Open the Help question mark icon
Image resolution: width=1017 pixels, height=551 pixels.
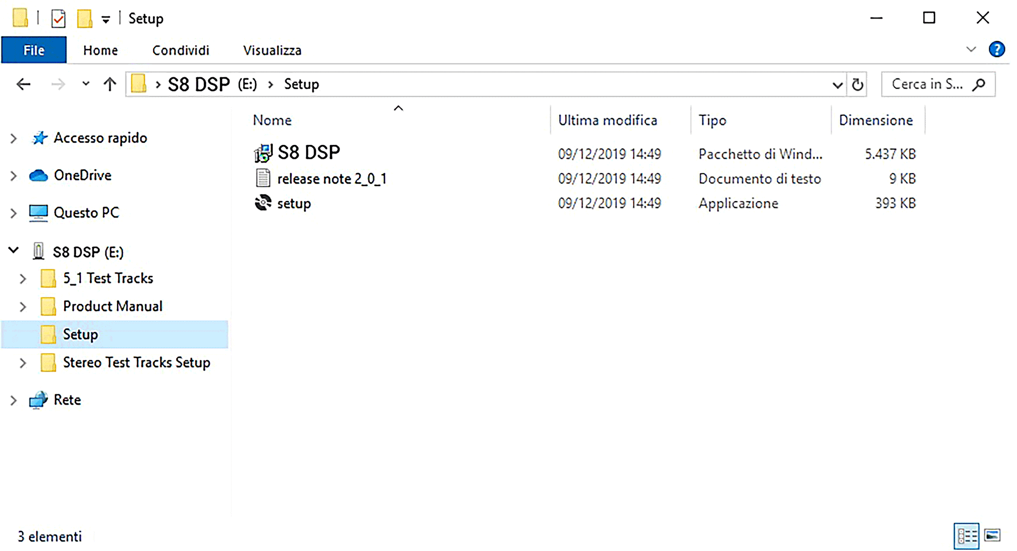[996, 50]
